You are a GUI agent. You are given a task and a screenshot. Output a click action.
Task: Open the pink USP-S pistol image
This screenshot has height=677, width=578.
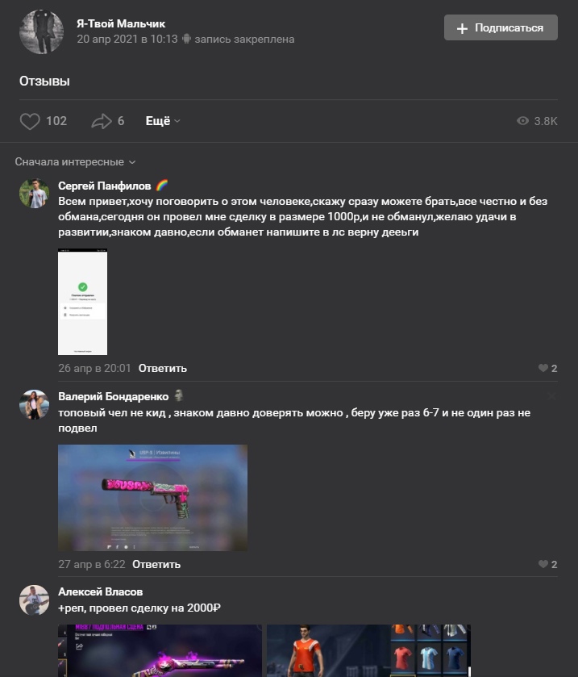pyautogui.click(x=152, y=498)
